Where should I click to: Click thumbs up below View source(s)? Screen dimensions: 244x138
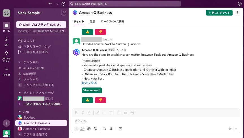pos(87,100)
